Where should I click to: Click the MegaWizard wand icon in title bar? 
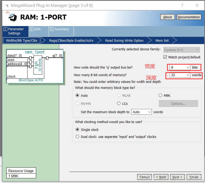click(x=7, y=5)
